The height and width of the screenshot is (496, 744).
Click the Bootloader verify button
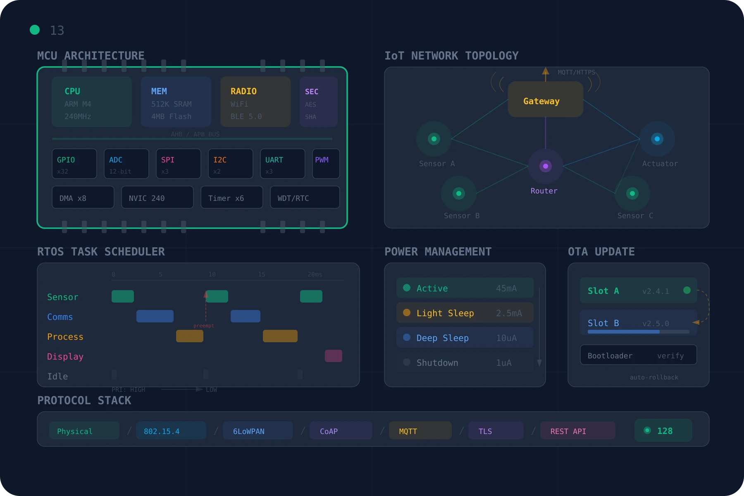point(638,355)
